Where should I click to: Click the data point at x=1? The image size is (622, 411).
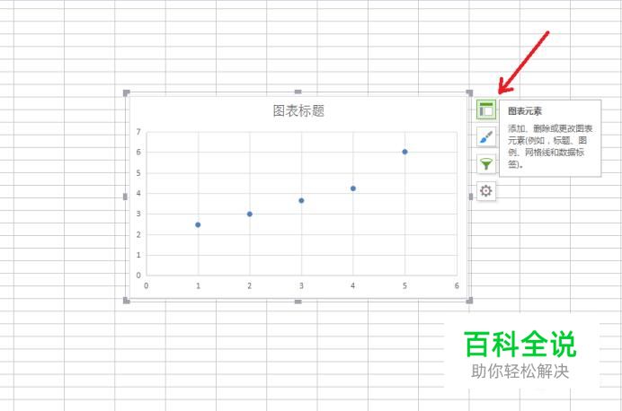point(198,225)
